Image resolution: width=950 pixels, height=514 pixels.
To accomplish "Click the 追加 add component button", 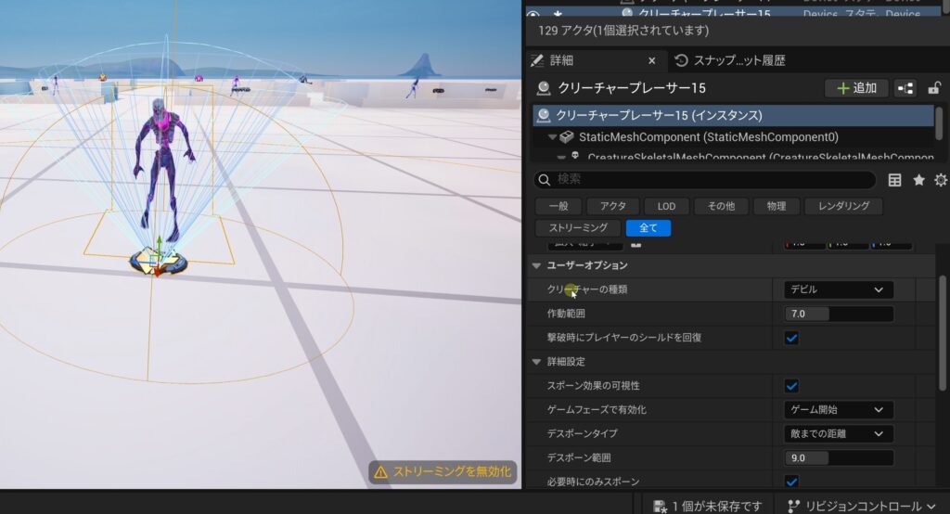I will click(855, 88).
